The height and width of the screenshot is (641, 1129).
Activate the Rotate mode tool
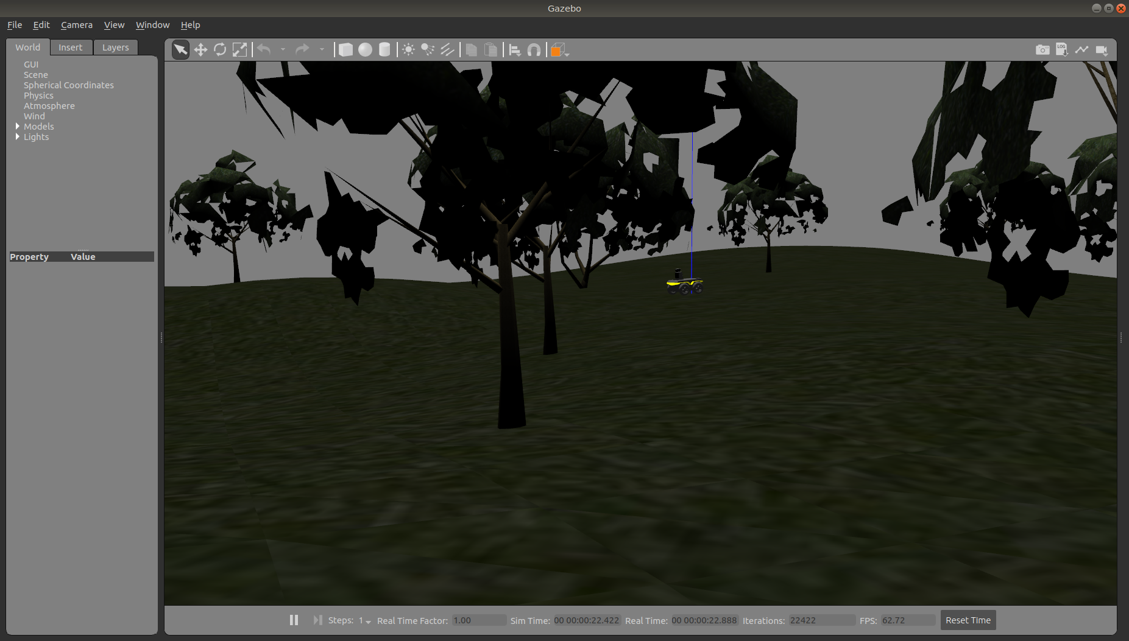coord(220,50)
